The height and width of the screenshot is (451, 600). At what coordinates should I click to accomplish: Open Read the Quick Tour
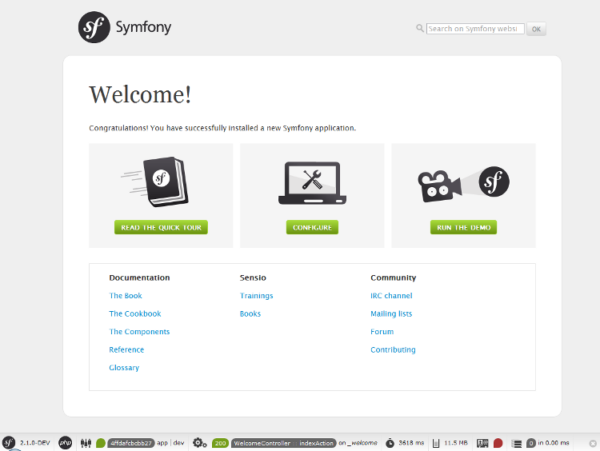161,227
